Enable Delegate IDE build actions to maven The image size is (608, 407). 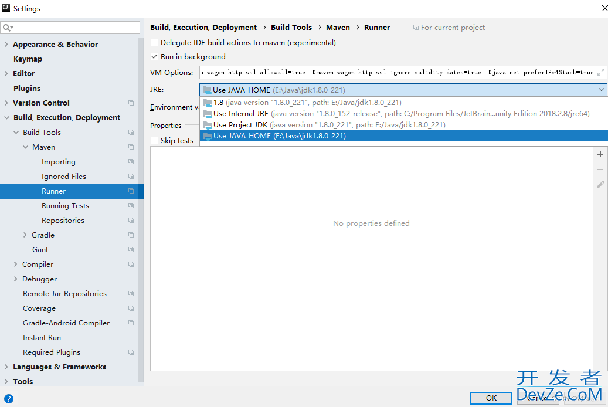coord(154,43)
